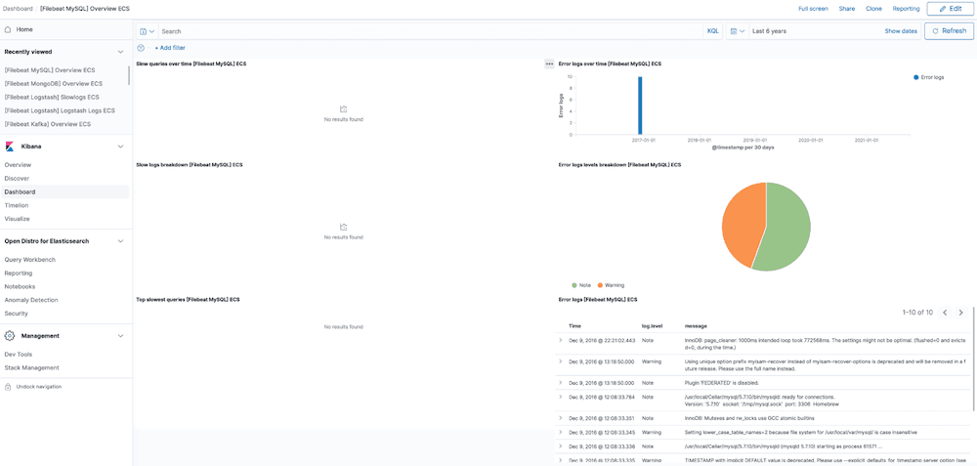Click the Home icon in sidebar
The image size is (977, 466).
click(x=8, y=29)
